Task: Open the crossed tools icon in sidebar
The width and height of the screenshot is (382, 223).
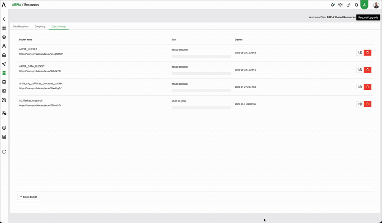Action: (4, 100)
